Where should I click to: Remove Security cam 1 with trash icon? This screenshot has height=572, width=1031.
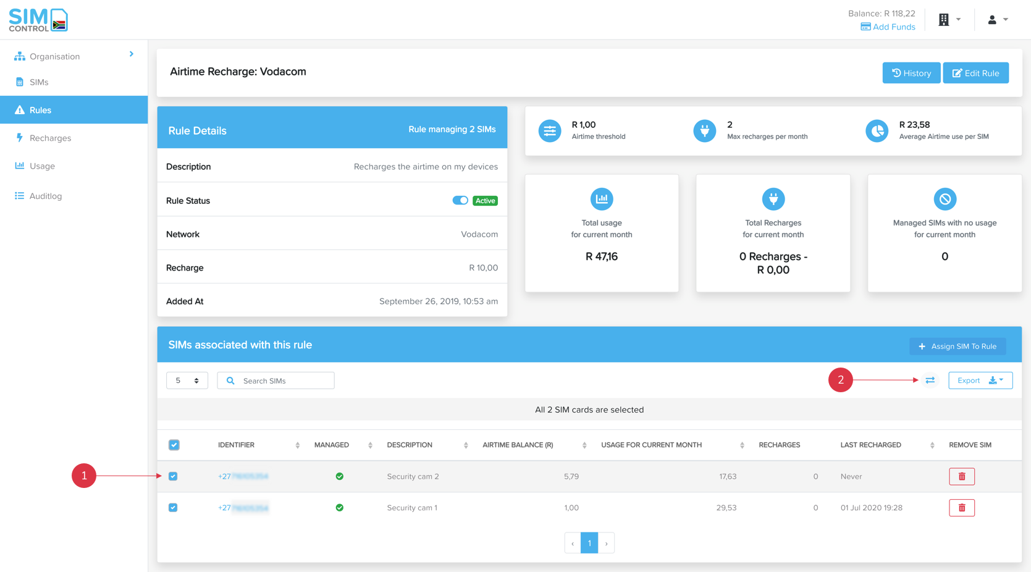[962, 508]
